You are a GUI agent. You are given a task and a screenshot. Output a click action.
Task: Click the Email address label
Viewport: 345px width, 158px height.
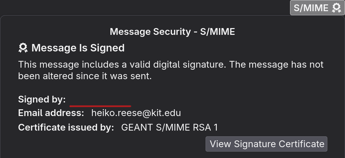point(51,113)
